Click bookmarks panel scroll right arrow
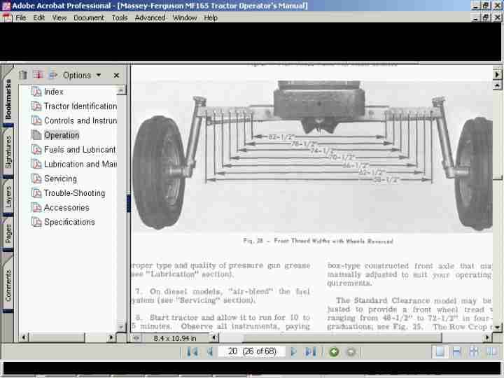The image size is (504, 378). tap(111, 337)
